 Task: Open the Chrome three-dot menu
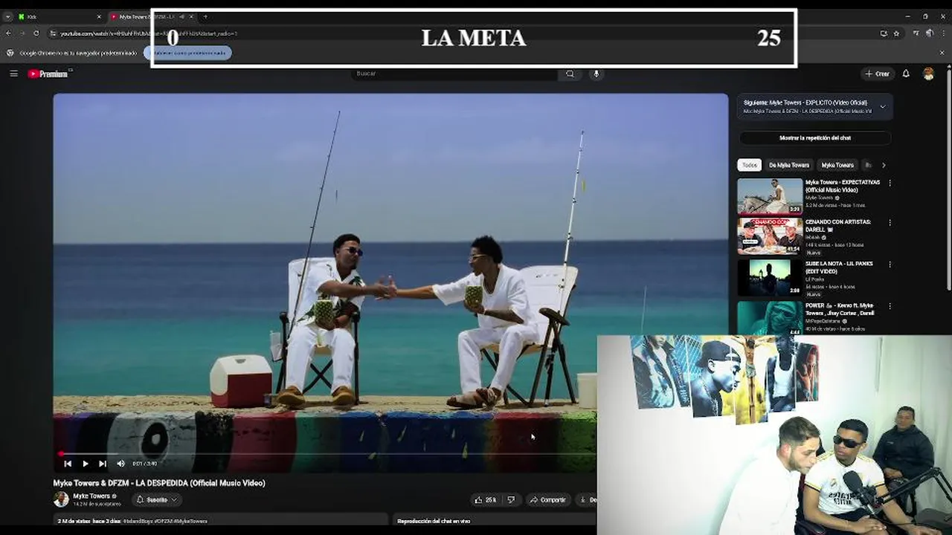coord(943,33)
